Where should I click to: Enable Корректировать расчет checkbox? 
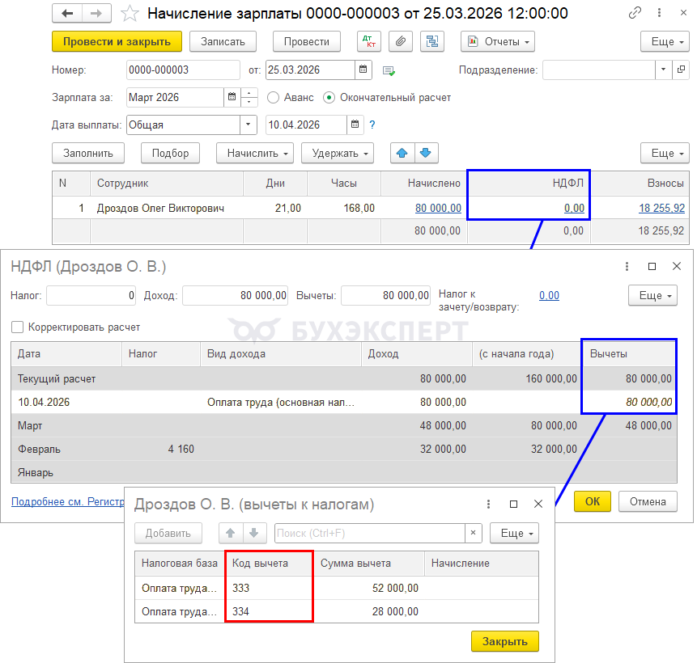pyautogui.click(x=18, y=327)
